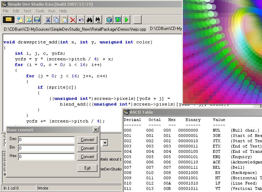262x192 pixels.
Task: Click the Open file folder icon
Action: pyautogui.click(x=29, y=20)
